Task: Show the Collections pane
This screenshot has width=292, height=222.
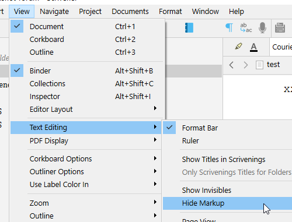Action: tap(87, 83)
